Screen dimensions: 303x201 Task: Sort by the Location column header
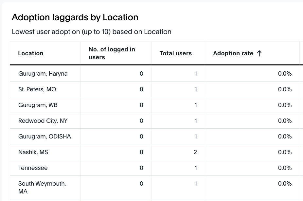(31, 53)
